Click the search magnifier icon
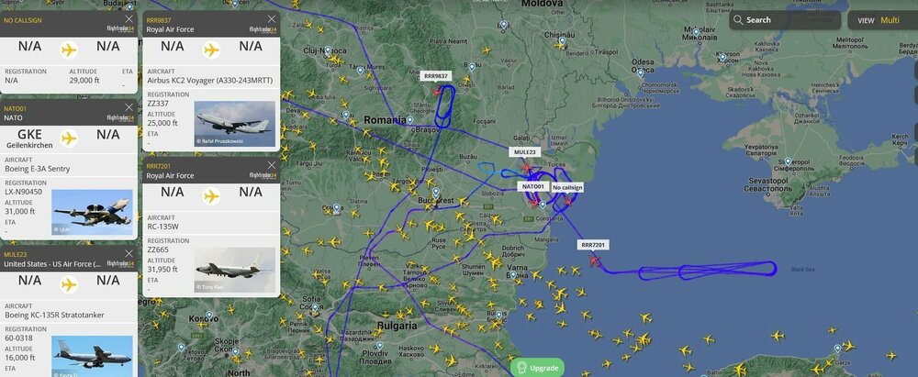918x377 pixels. point(738,20)
